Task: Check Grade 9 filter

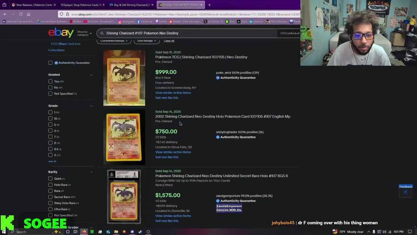Action: [x=50, y=155]
